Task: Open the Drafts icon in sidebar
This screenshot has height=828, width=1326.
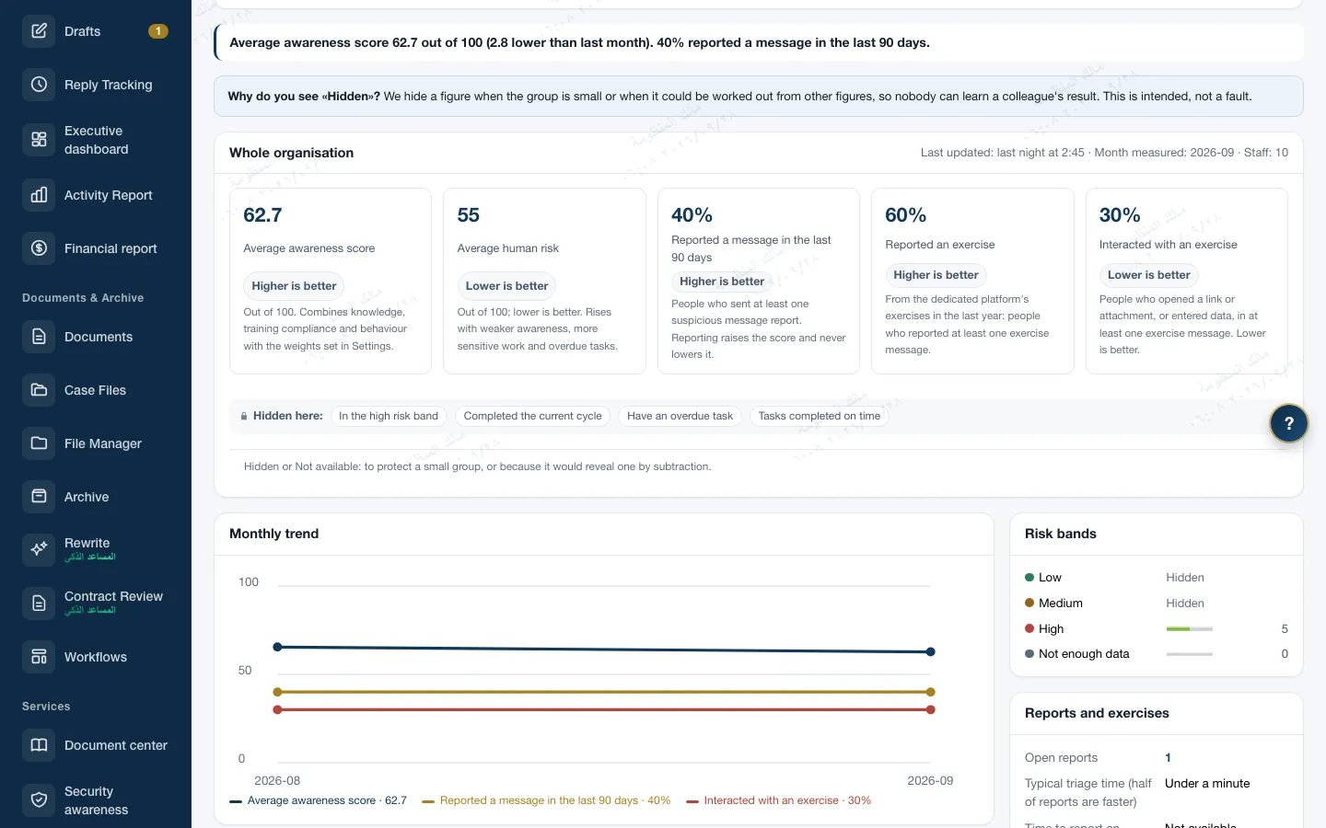Action: [x=39, y=31]
